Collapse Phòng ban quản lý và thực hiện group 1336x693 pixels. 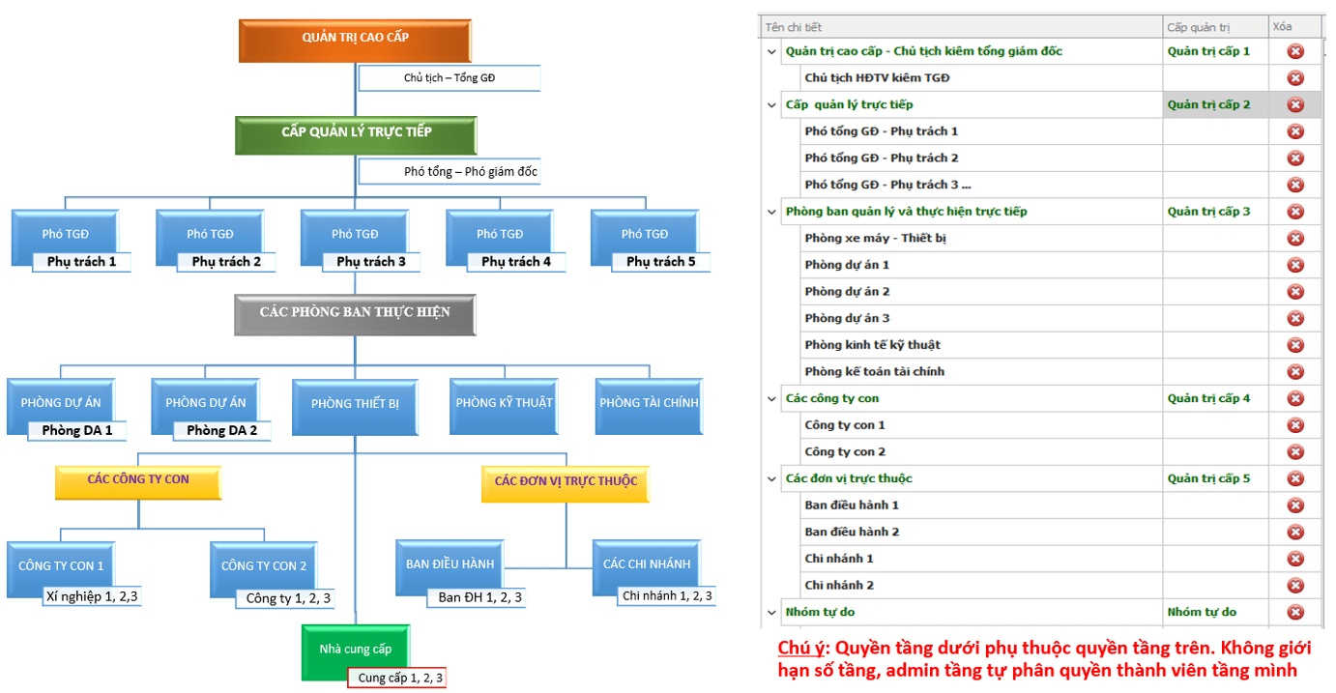pyautogui.click(x=771, y=212)
